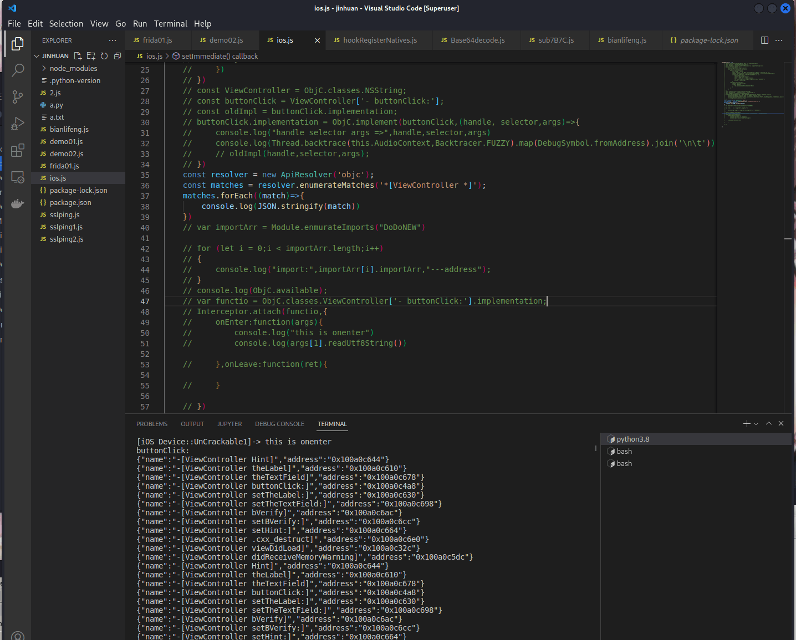Open the Source Control view
Viewport: 796px width, 640px height.
(18, 97)
